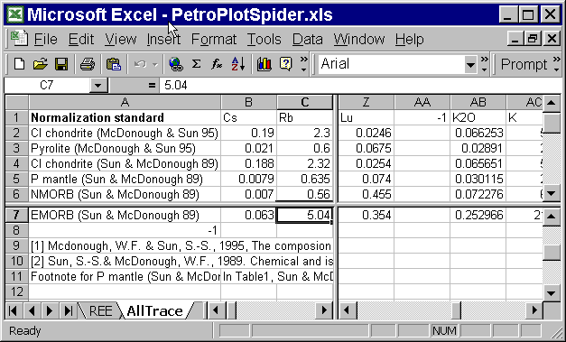Click the last sheet navigation arrow
Image resolution: width=566 pixels, height=342 pixels.
[x=69, y=310]
